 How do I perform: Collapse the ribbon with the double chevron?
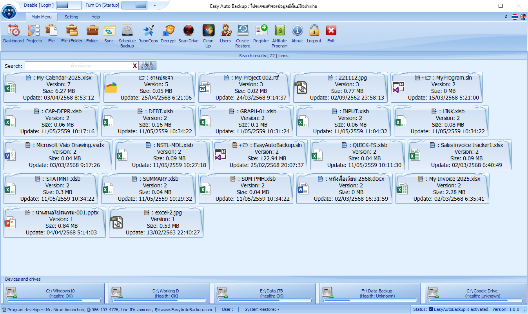point(506,17)
